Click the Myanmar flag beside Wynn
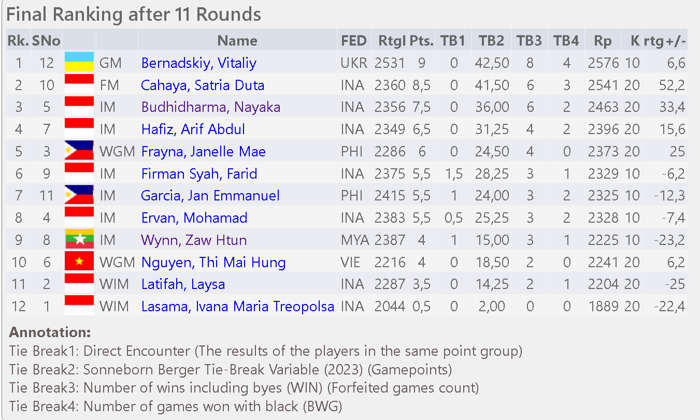The width and height of the screenshot is (700, 420). click(x=79, y=239)
